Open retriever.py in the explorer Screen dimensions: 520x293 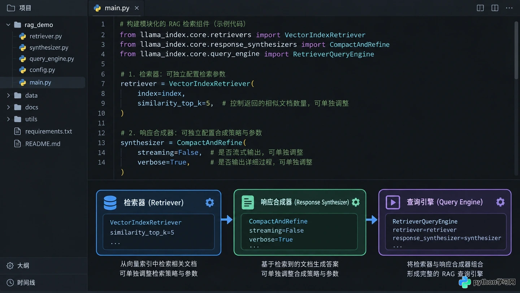45,36
